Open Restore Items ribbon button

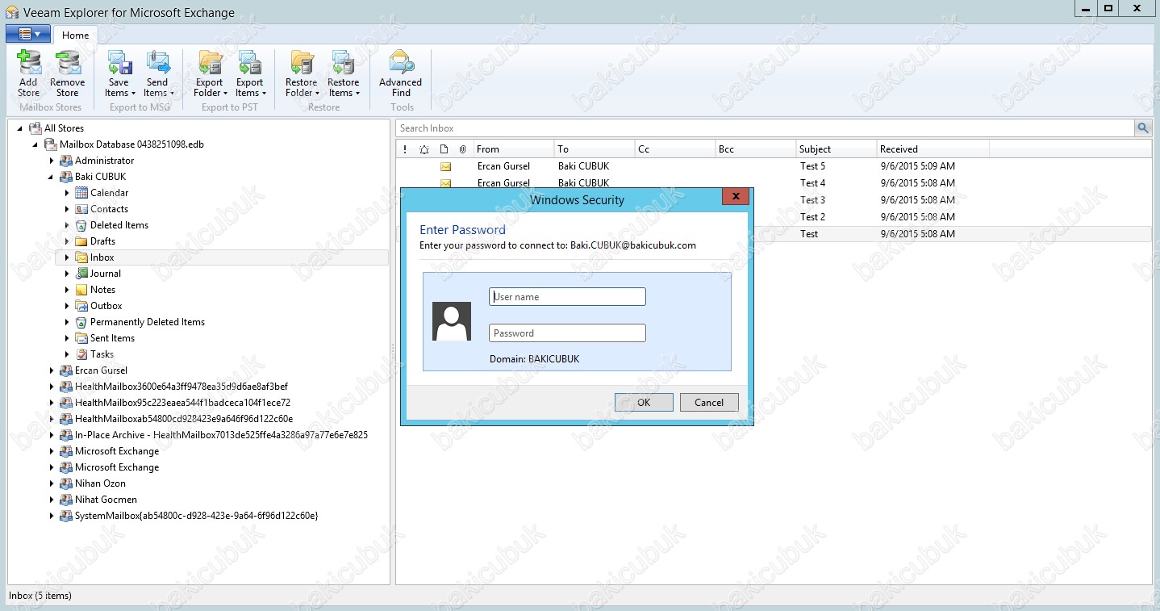click(344, 73)
